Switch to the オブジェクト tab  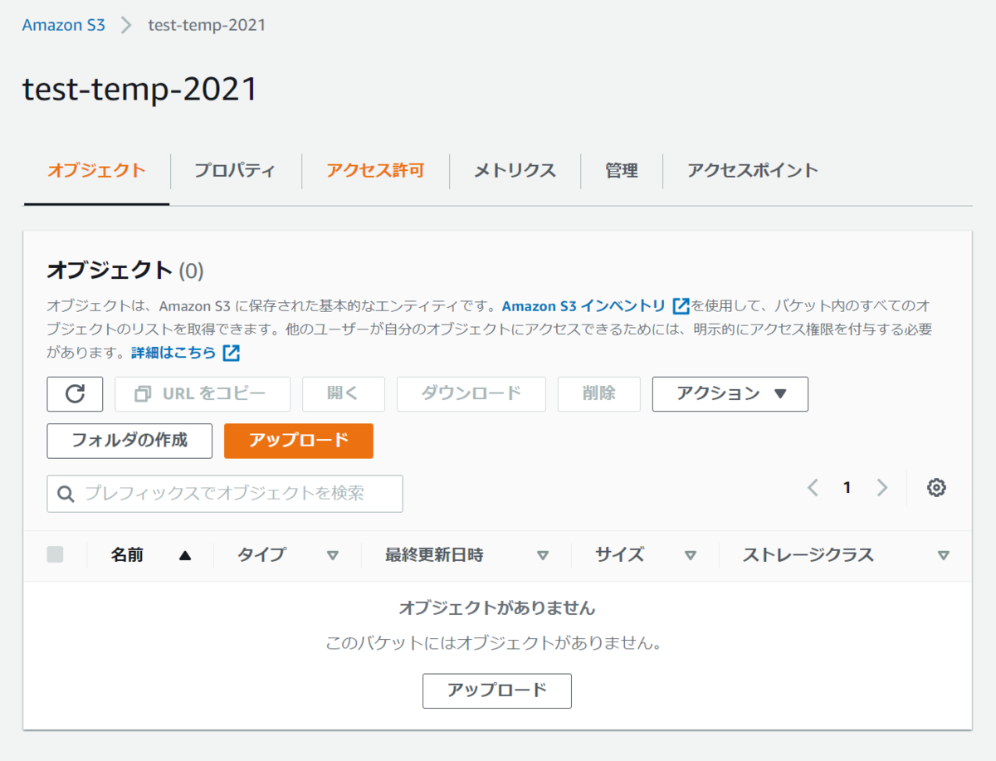pyautogui.click(x=96, y=171)
